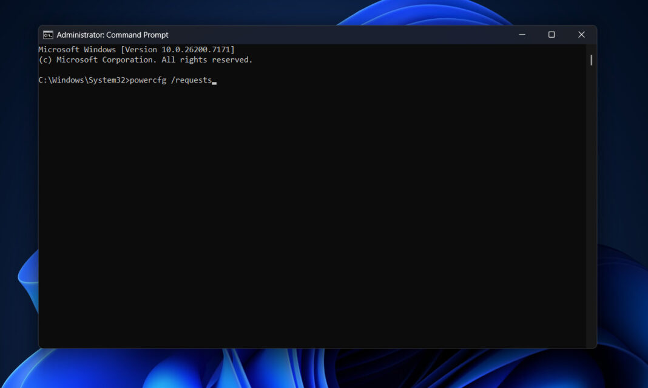648x388 pixels.
Task: Click the Microsoft Corporation copyright line
Action: pos(146,60)
